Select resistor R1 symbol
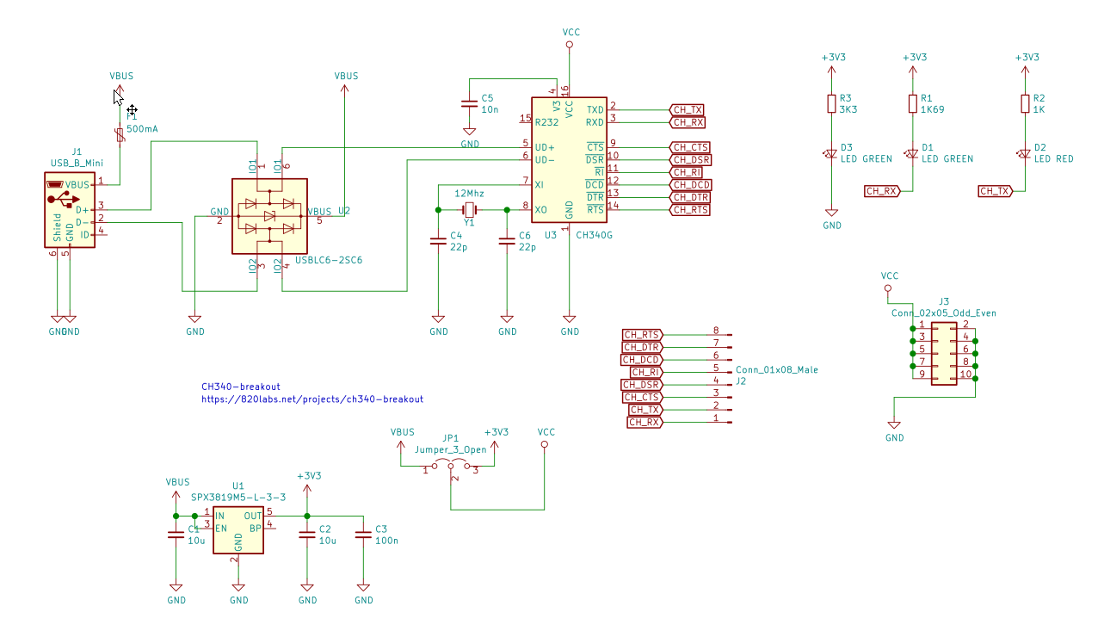1104x631 pixels. point(912,103)
